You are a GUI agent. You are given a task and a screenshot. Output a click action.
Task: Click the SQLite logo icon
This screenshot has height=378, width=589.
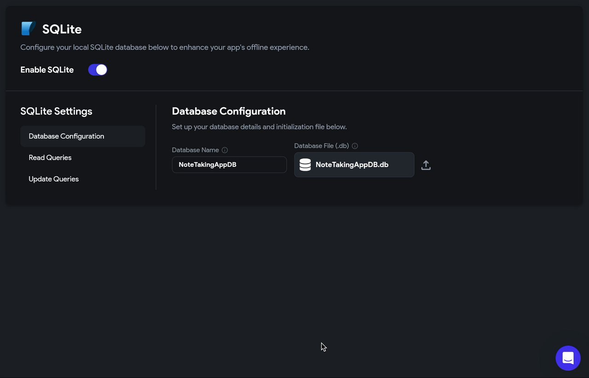point(29,29)
